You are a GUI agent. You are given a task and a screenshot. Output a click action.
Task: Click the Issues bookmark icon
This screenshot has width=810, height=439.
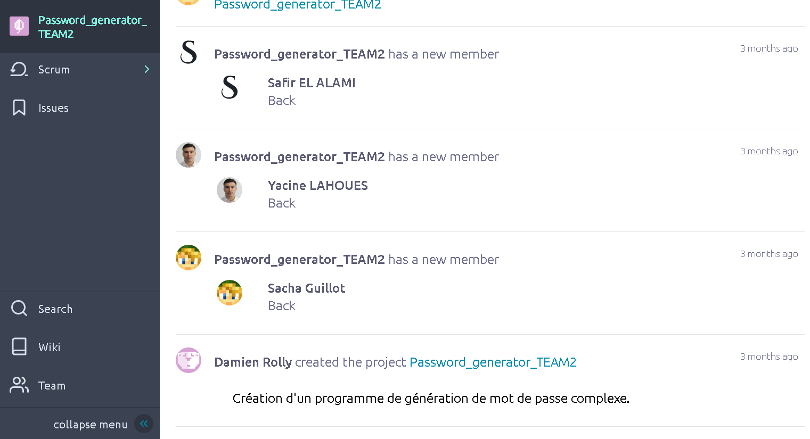(x=19, y=107)
